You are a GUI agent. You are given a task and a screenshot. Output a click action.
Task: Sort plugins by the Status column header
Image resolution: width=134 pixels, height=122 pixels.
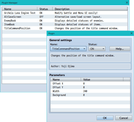click(45, 9)
